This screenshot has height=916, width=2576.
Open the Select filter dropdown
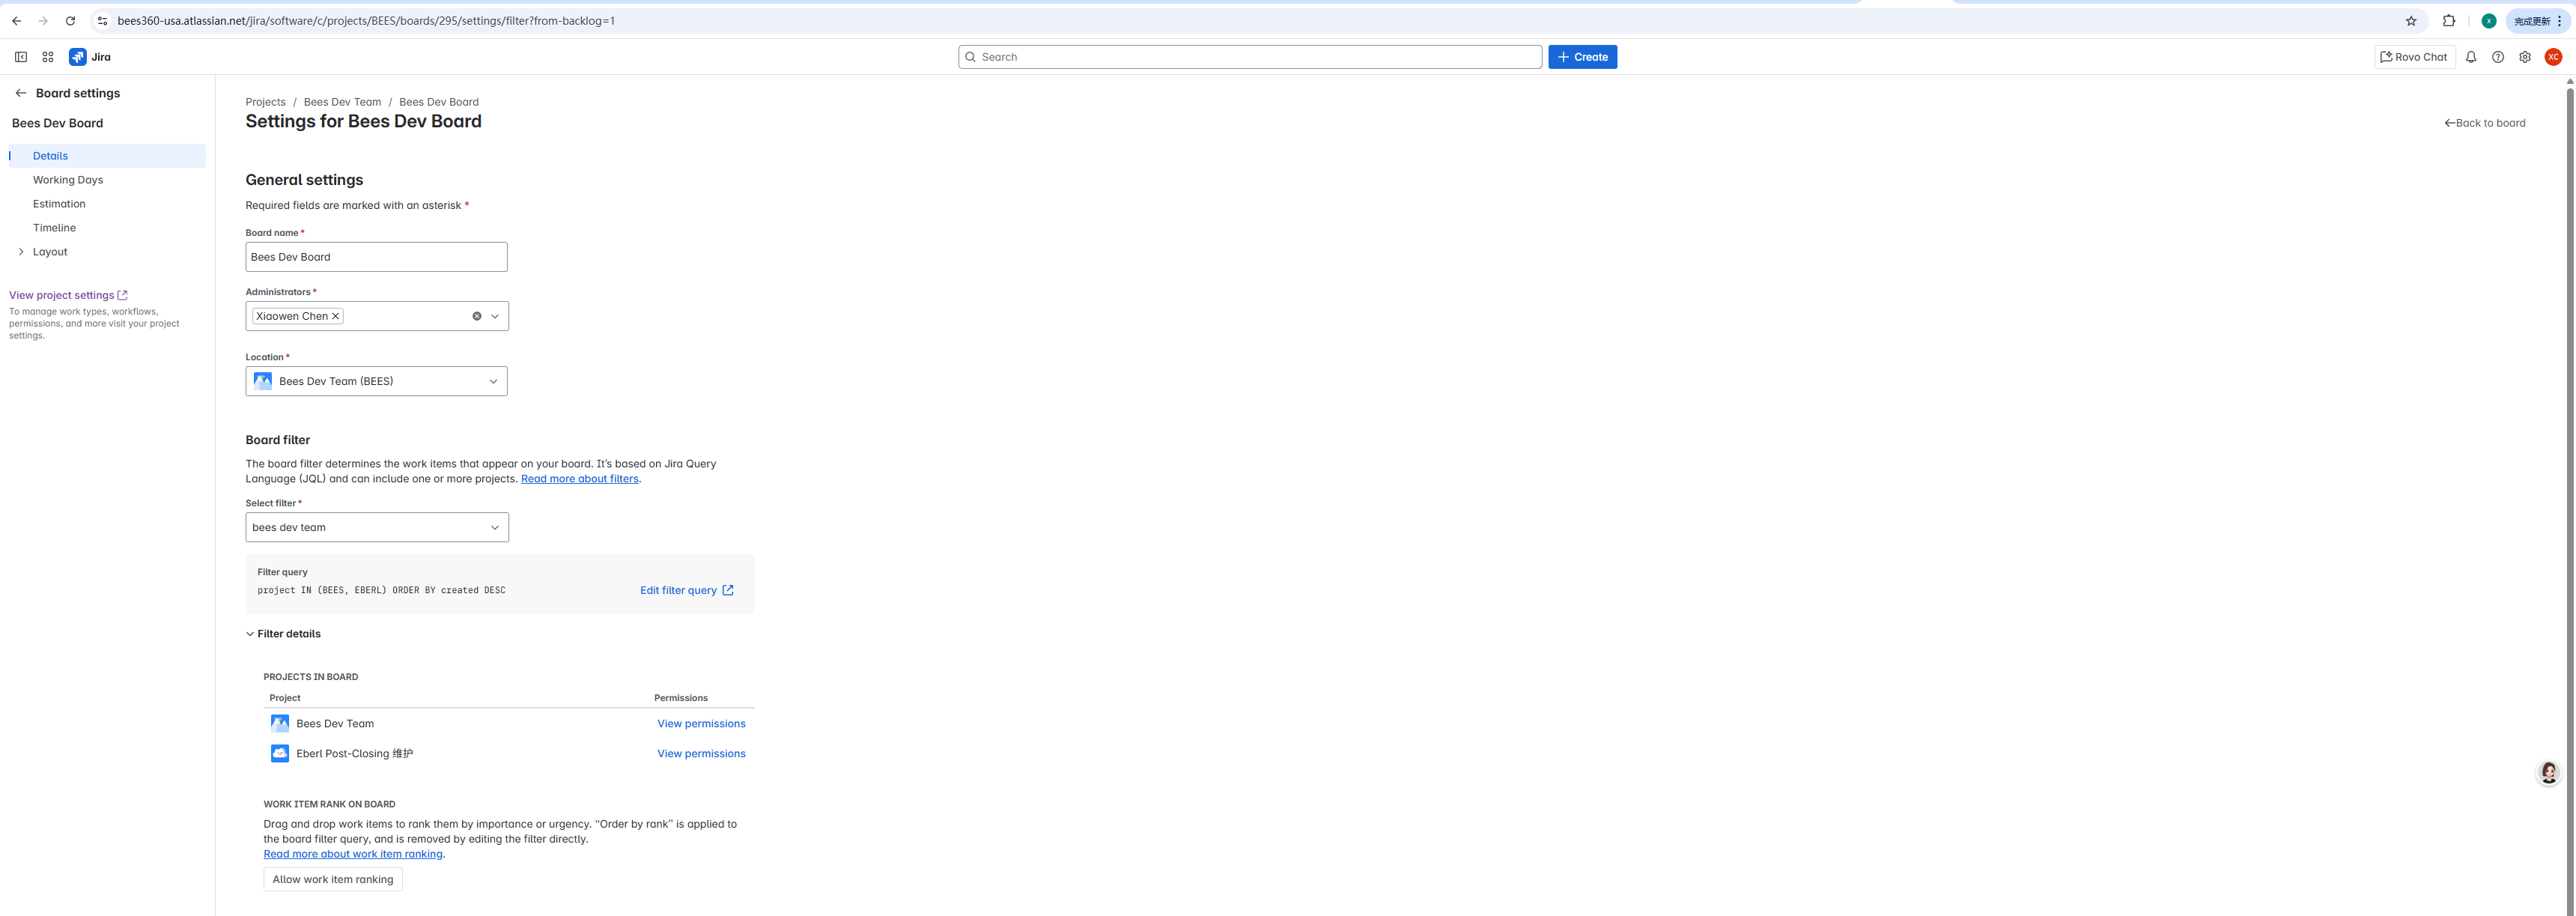pos(377,527)
